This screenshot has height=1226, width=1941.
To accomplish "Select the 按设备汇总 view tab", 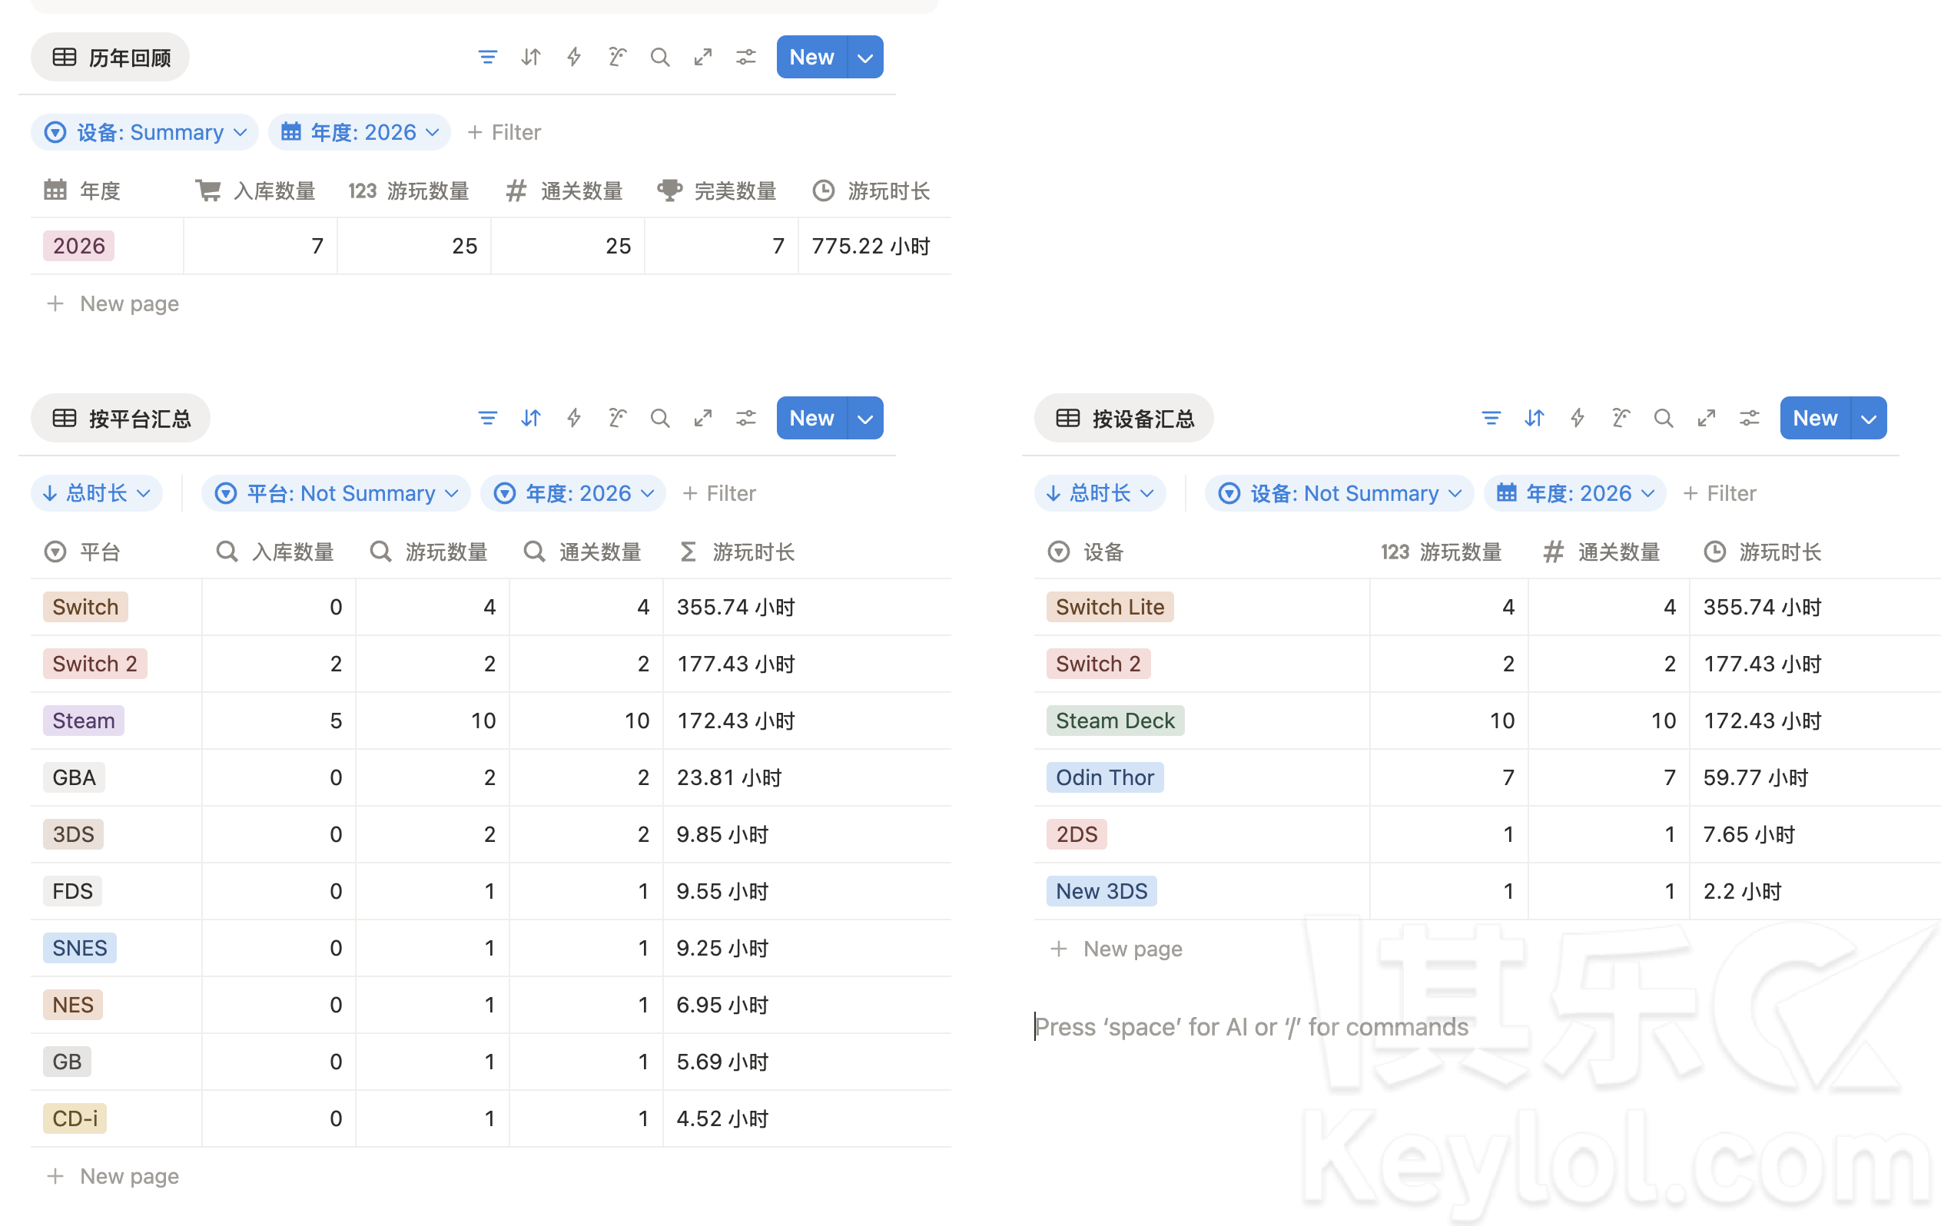I will click(1123, 419).
